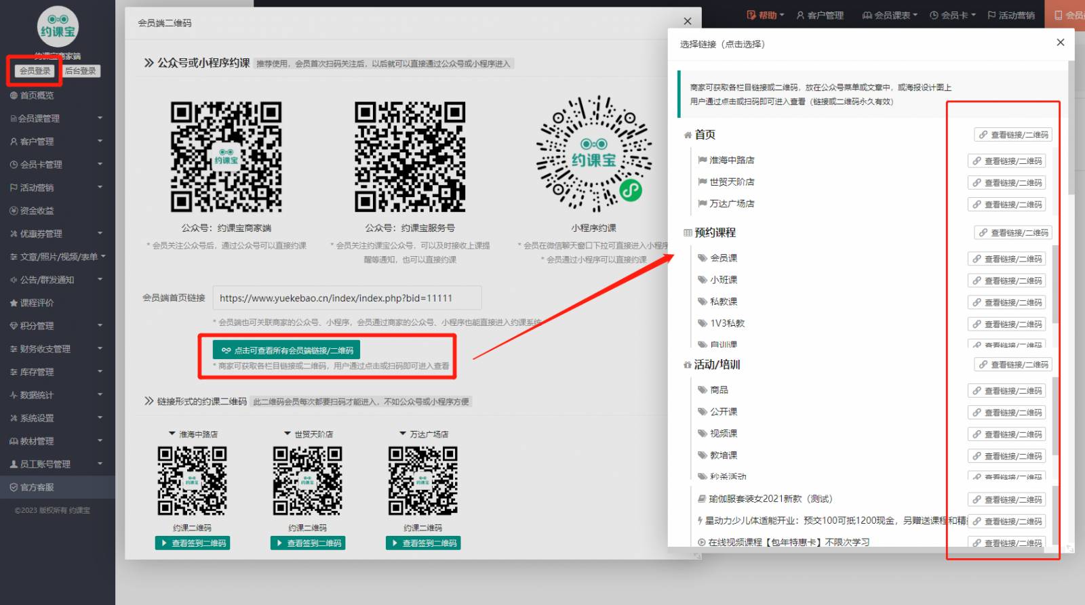The image size is (1085, 605).
Task: Close the 选择链接 panel
Action: [1061, 42]
